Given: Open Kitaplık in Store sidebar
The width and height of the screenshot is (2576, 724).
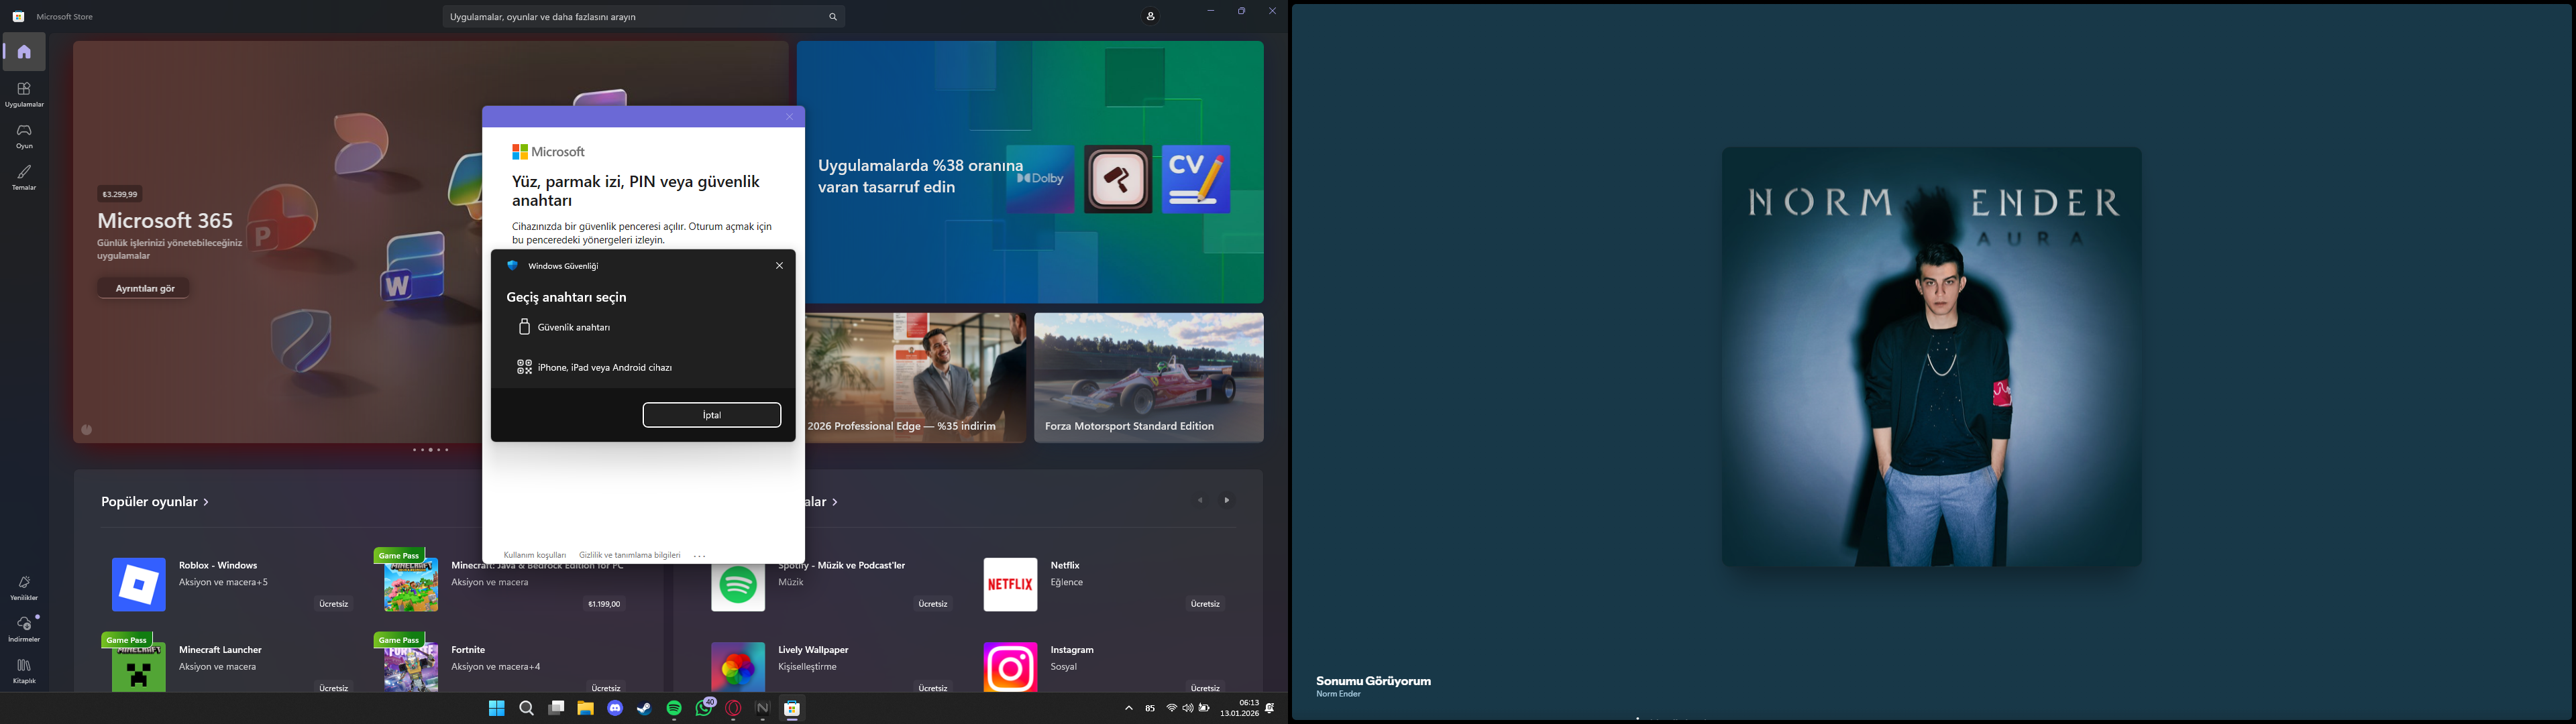Looking at the screenshot, I should tap(24, 671).
